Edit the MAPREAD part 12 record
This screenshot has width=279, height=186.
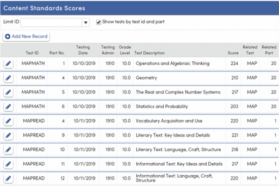coord(8,178)
